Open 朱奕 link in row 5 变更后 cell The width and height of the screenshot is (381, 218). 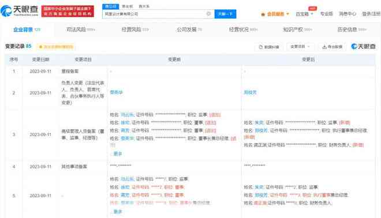tap(259, 187)
